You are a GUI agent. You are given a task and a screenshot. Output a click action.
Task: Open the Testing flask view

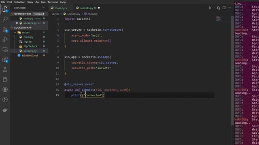[x=5, y=70]
